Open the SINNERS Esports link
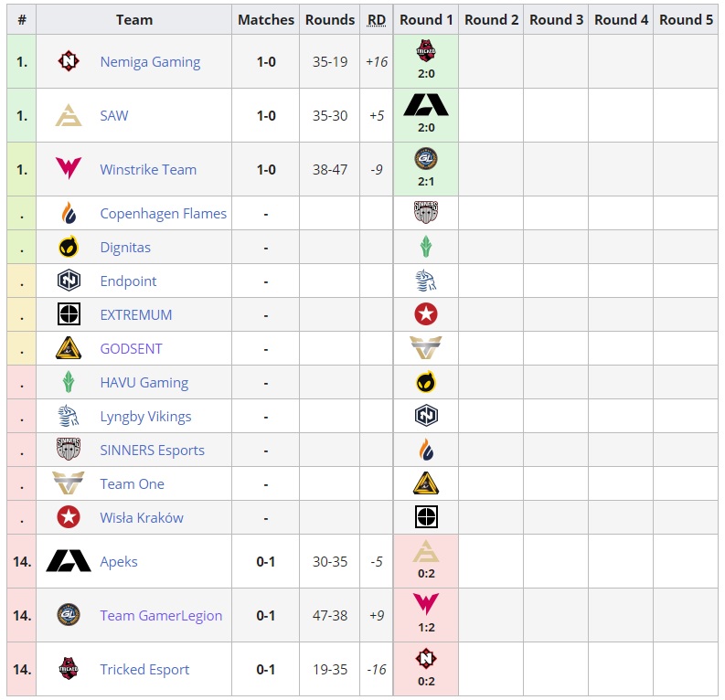Screen dimensions: 725x700 point(152,451)
